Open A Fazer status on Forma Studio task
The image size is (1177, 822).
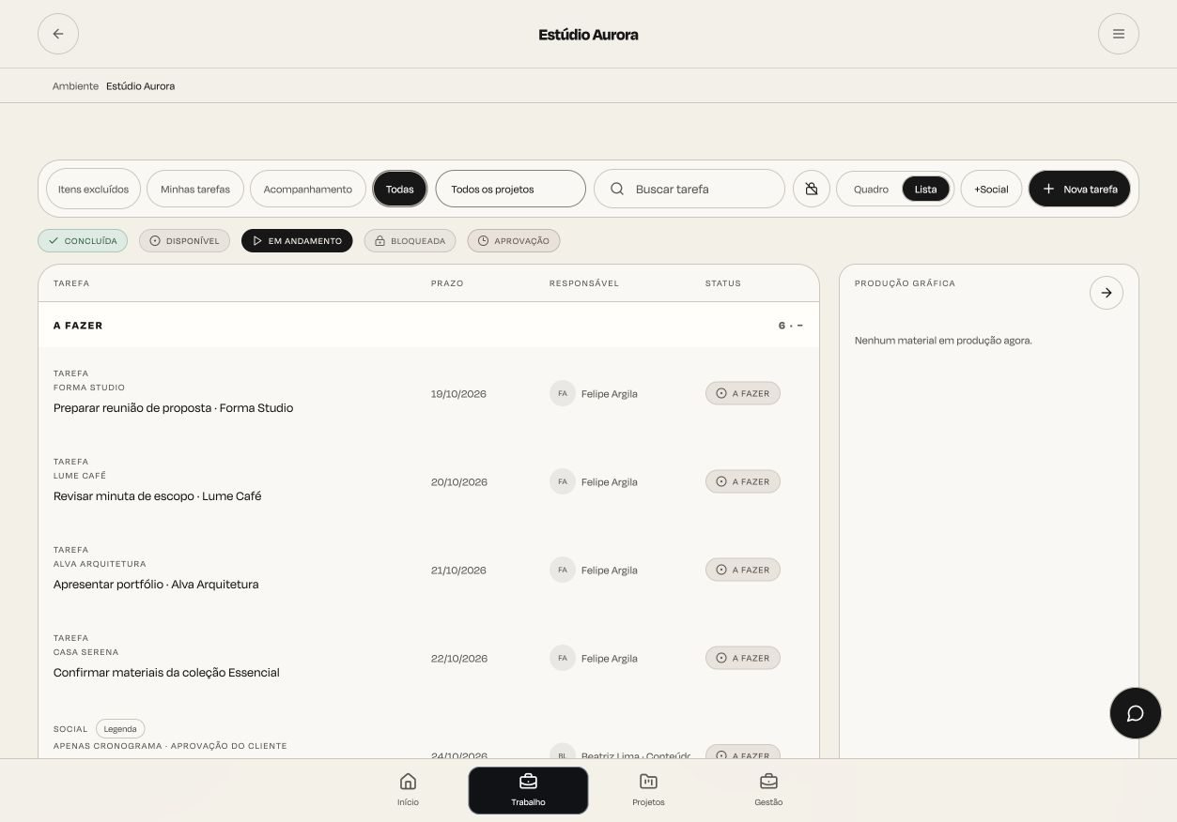(743, 393)
